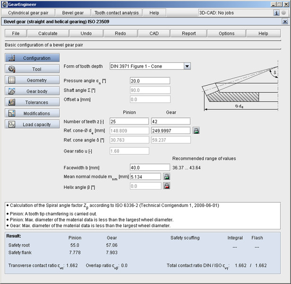Click the Facewidth b input field
The height and width of the screenshot is (284, 291).
pyautogui.click(x=149, y=168)
